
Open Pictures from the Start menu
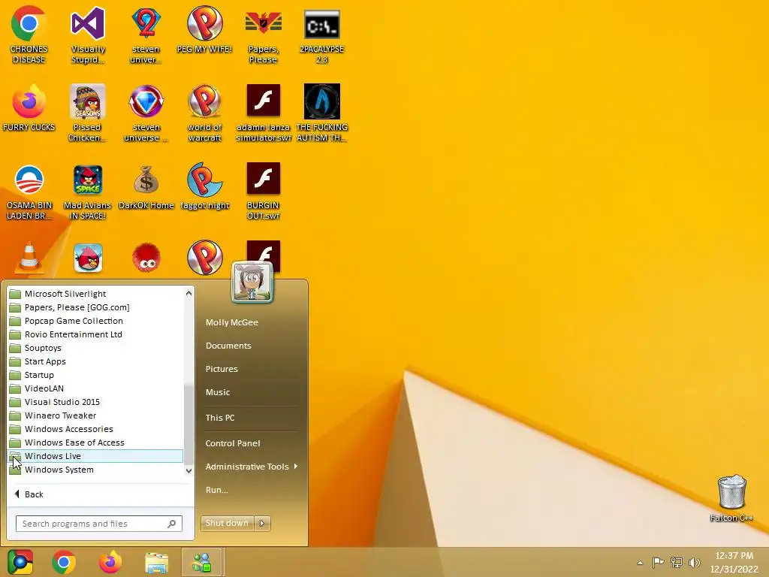click(x=222, y=369)
